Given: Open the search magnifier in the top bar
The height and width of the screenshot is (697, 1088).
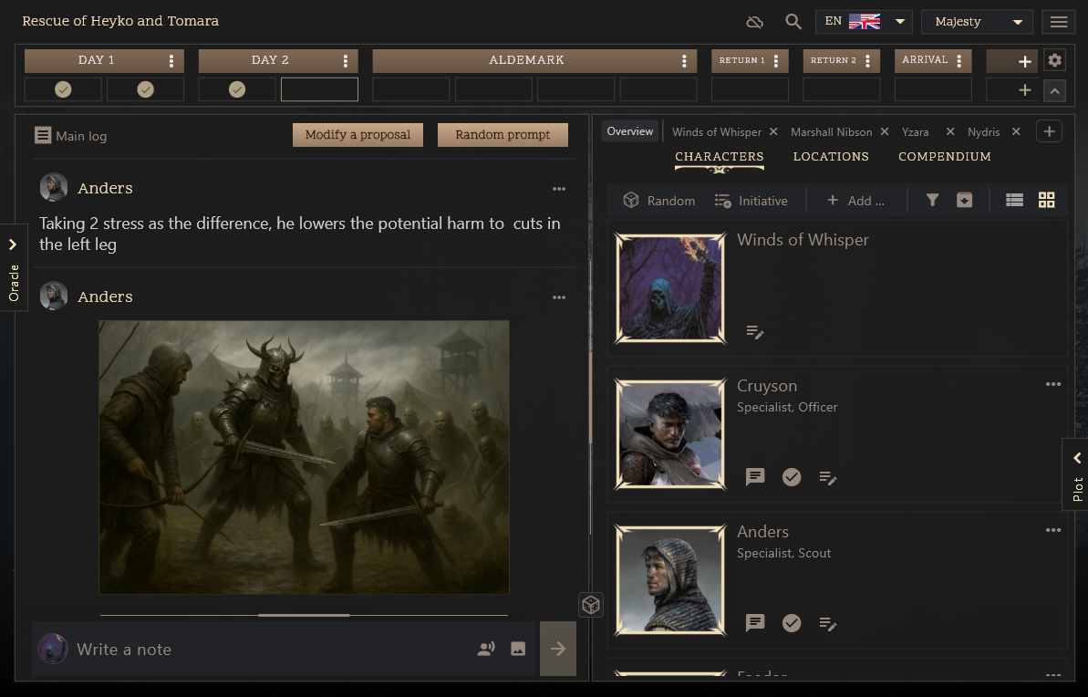Looking at the screenshot, I should 793,21.
